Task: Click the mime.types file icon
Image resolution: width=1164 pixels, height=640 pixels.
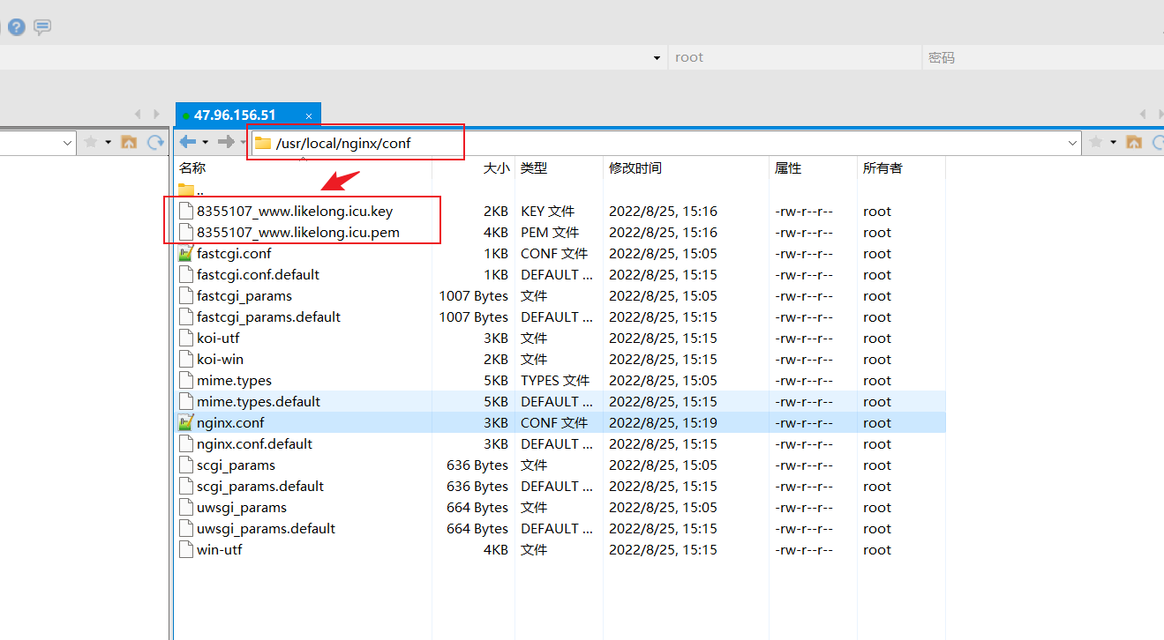Action: point(185,380)
